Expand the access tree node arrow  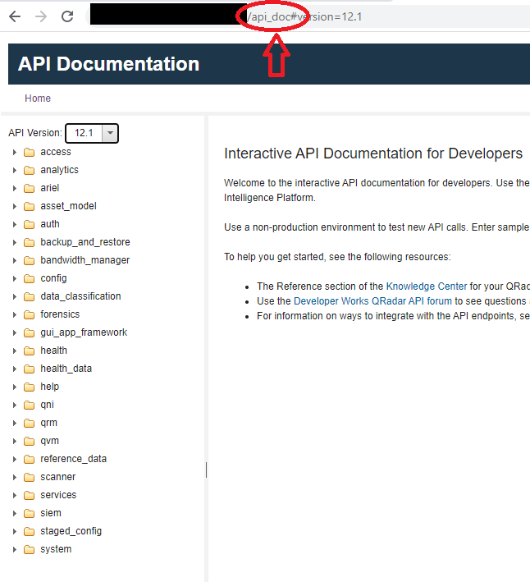(x=15, y=152)
